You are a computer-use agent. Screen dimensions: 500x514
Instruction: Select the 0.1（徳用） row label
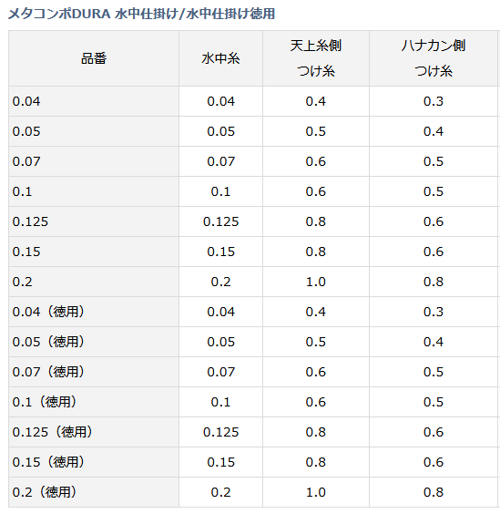(94, 402)
